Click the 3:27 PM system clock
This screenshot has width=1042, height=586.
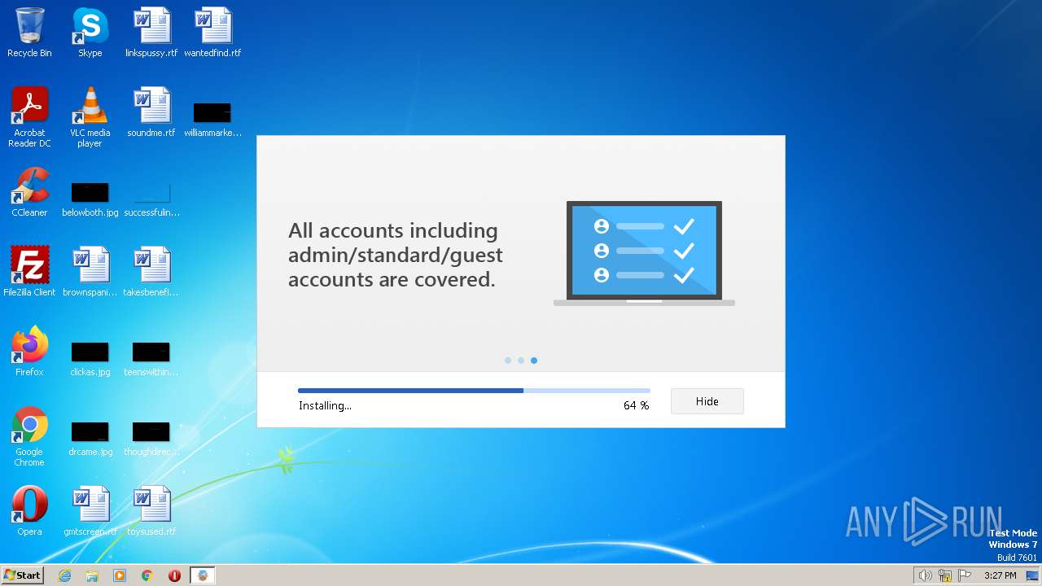click(1000, 575)
